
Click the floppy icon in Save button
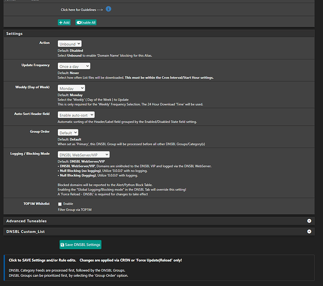pos(62,245)
